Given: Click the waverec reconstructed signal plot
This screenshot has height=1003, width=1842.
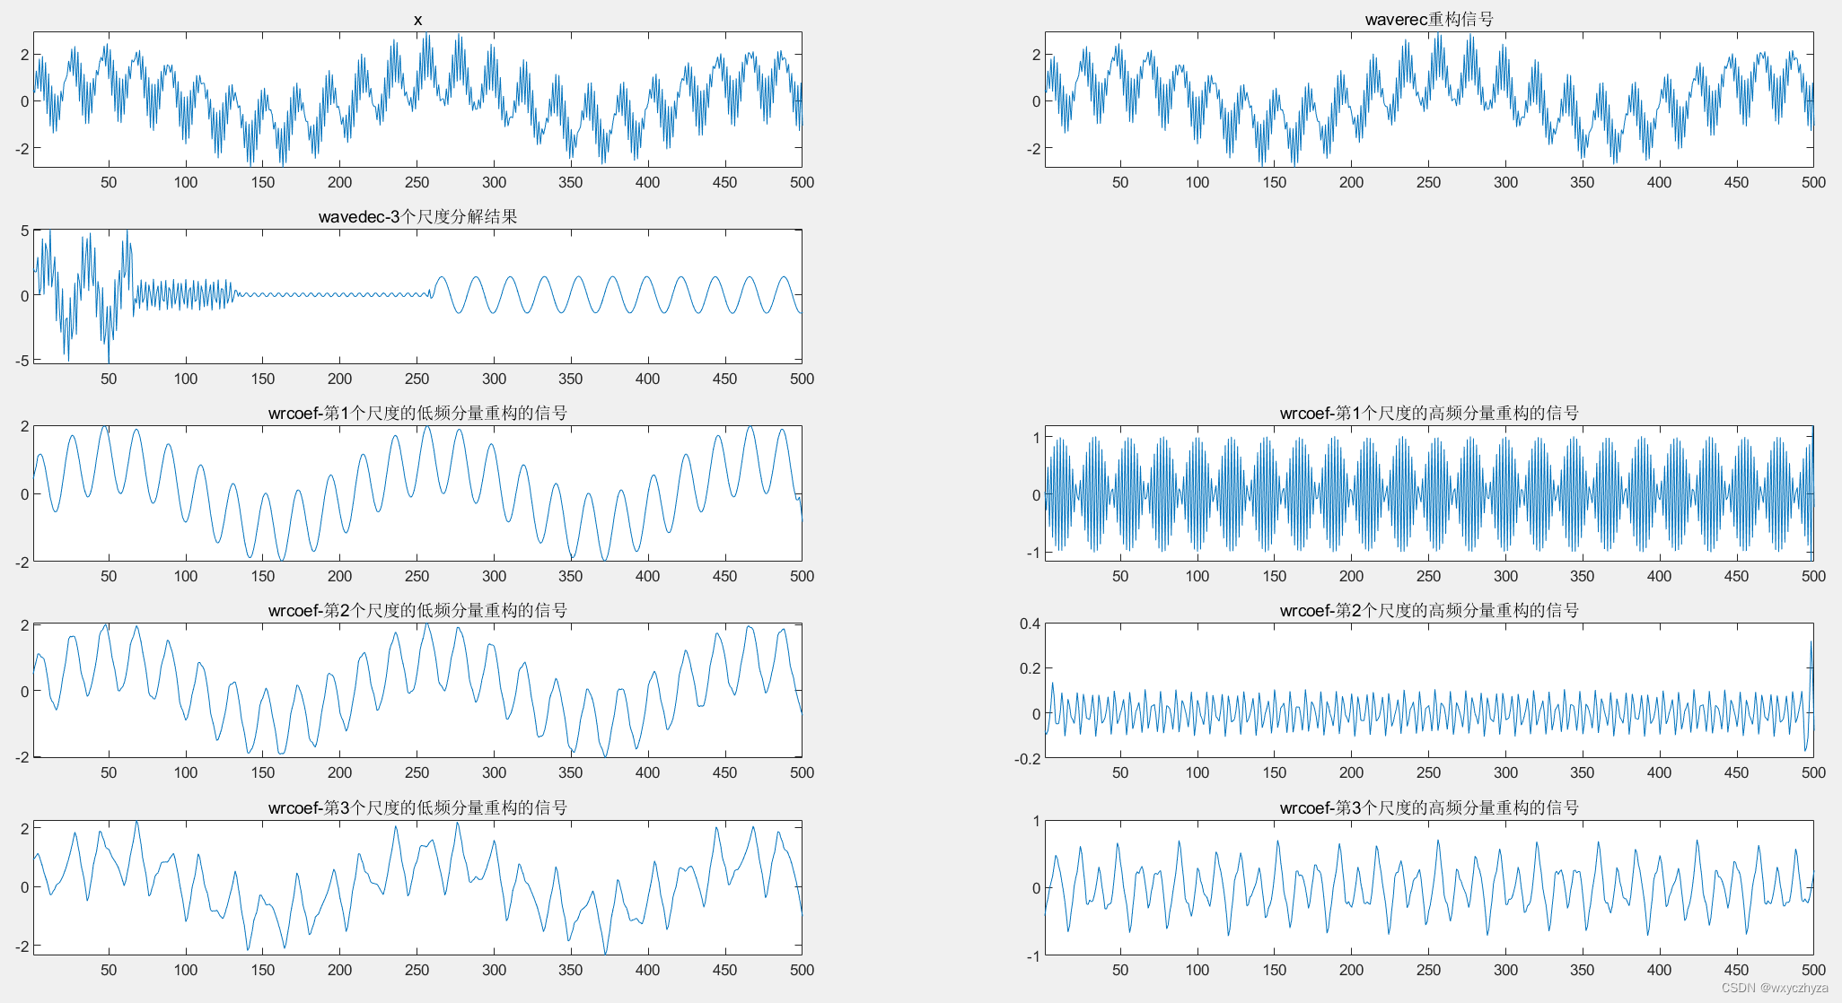Looking at the screenshot, I should pos(1429,99).
